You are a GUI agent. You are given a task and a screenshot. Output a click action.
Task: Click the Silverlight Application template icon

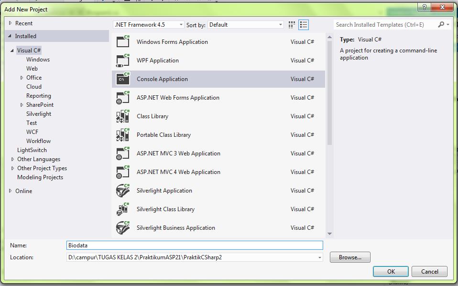pyautogui.click(x=123, y=191)
